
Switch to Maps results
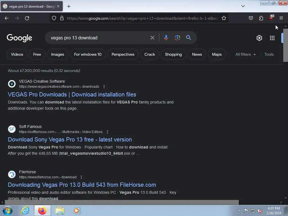click(217, 54)
